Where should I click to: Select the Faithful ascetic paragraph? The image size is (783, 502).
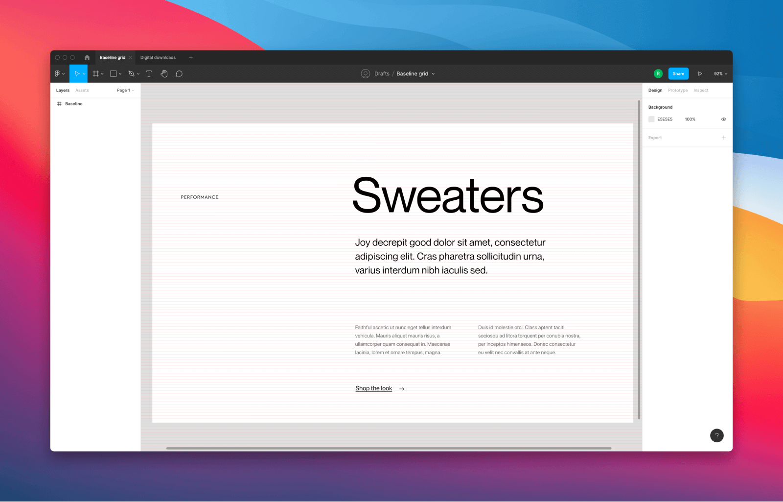click(x=403, y=340)
